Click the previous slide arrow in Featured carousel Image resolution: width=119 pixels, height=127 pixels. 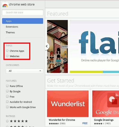coord(47,46)
